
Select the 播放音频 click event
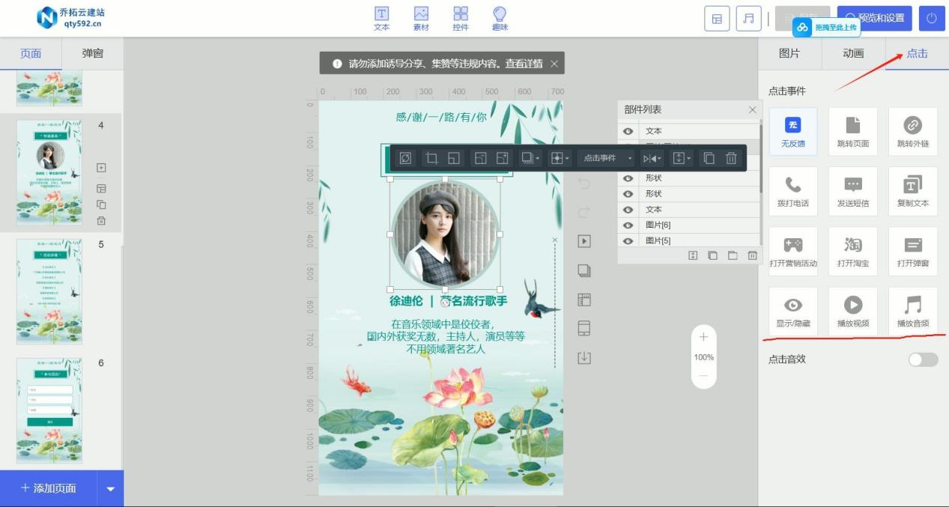[x=913, y=312]
